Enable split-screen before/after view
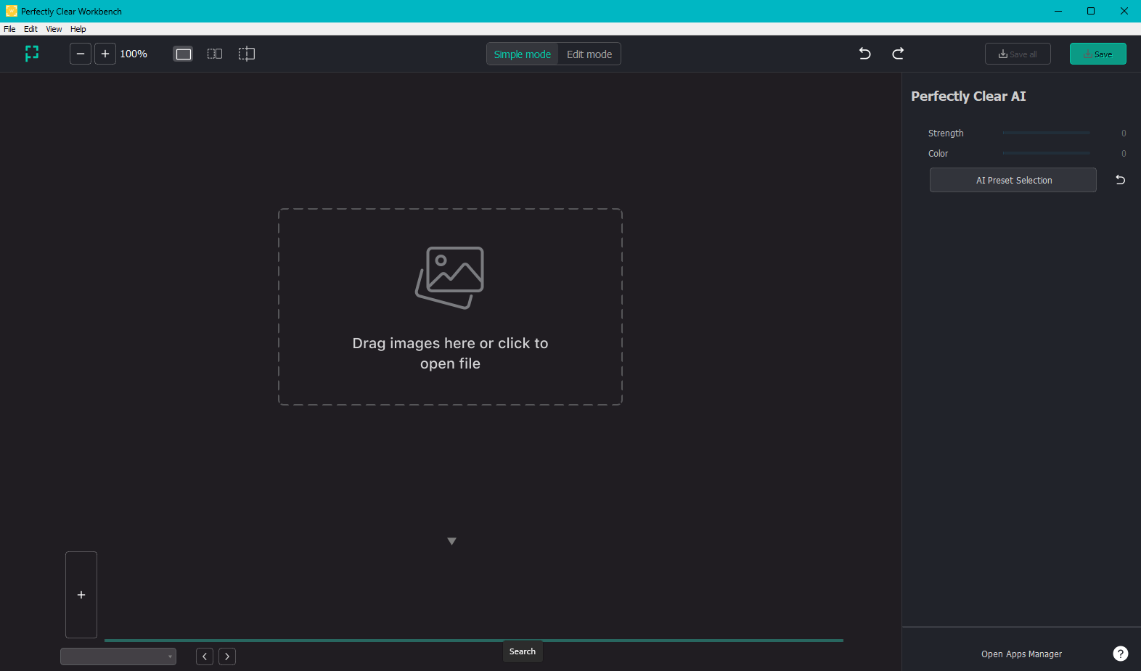Image resolution: width=1141 pixels, height=671 pixels. click(x=247, y=54)
